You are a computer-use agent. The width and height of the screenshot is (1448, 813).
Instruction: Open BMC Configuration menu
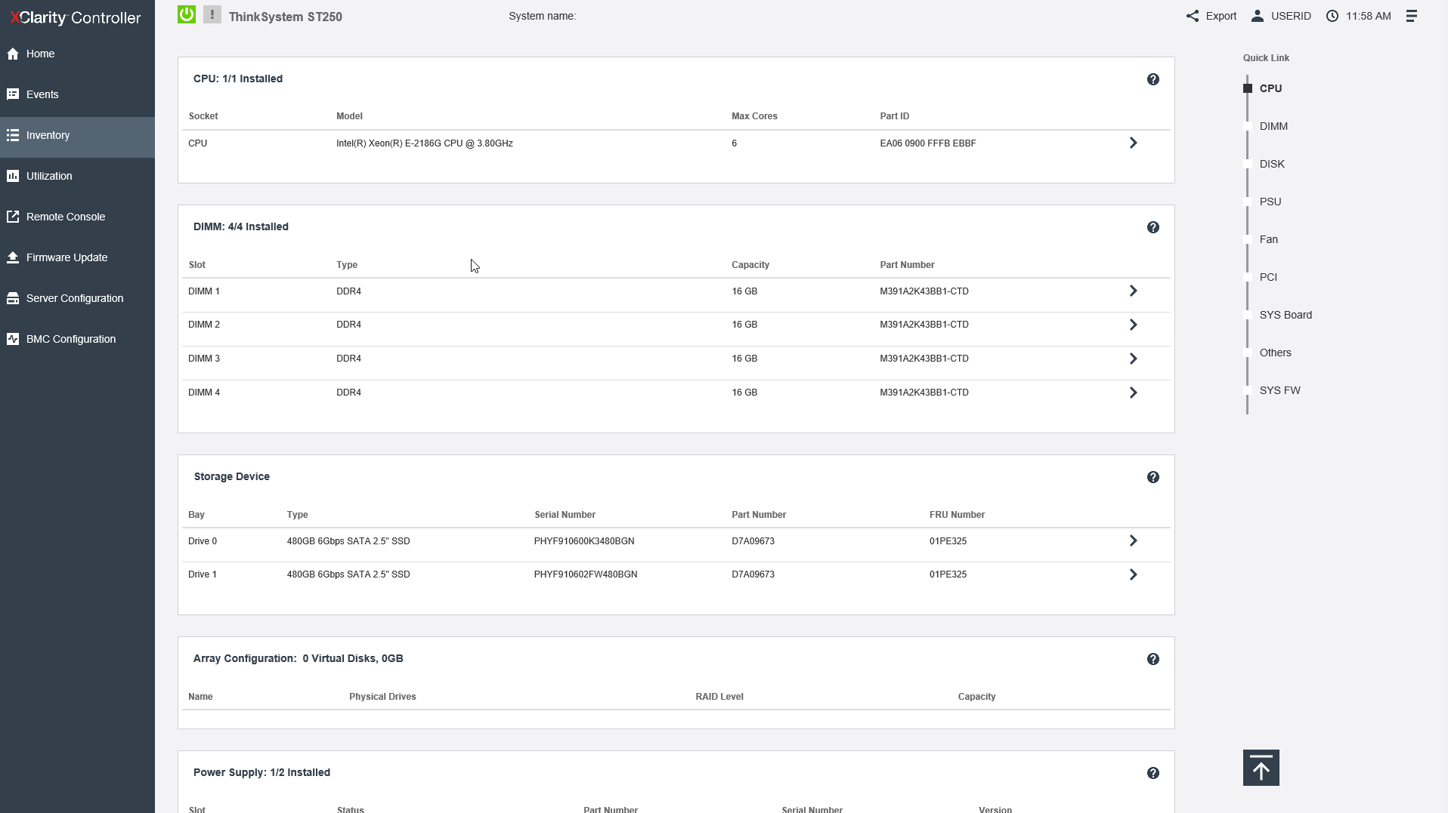[77, 339]
